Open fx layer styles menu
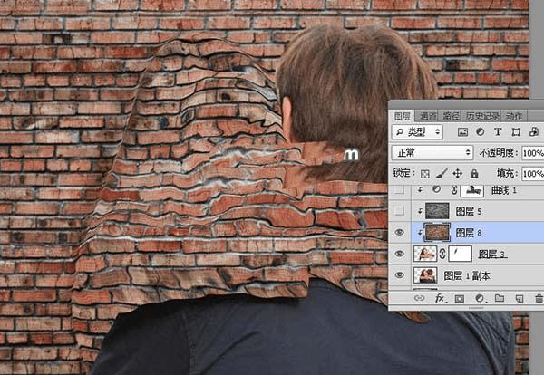 coord(441,298)
